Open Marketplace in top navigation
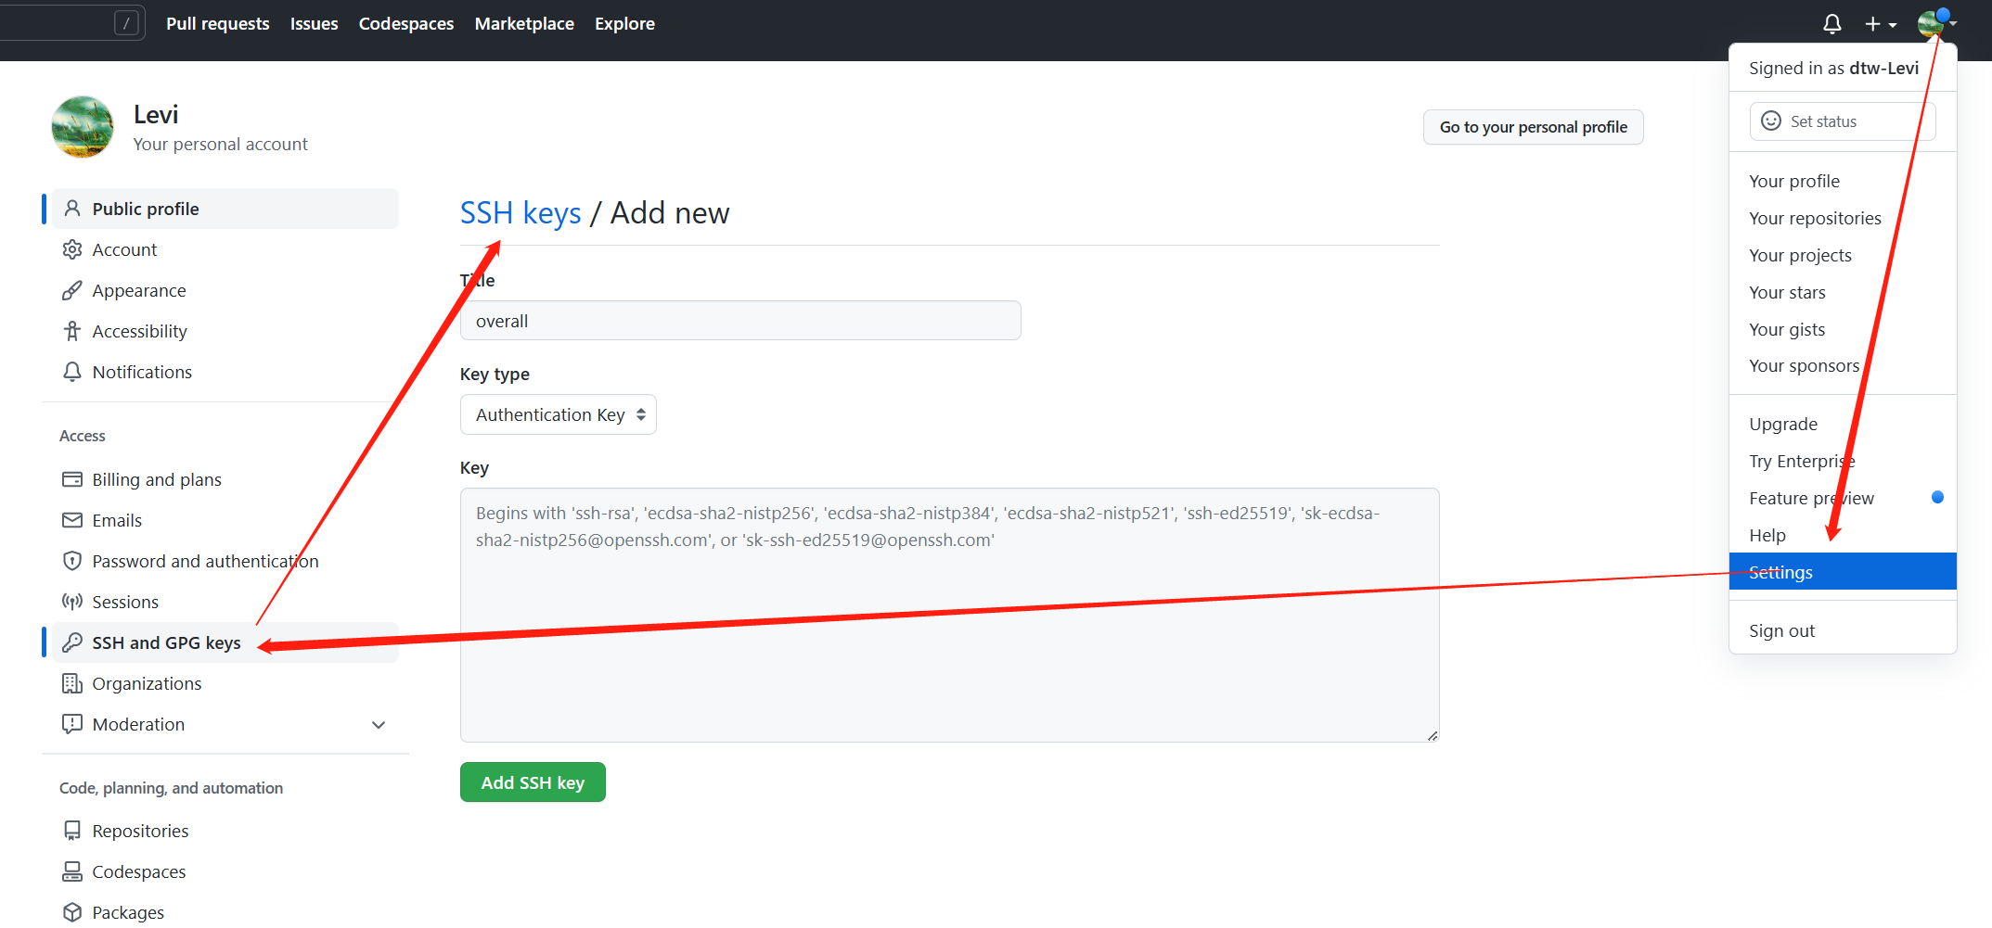The height and width of the screenshot is (928, 1992). point(524,24)
